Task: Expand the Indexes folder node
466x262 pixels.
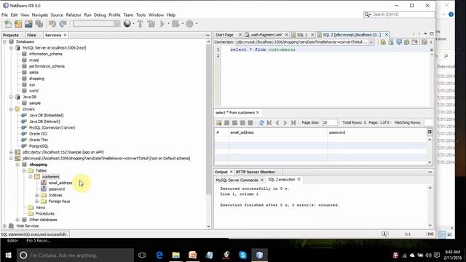Action: (x=37, y=195)
